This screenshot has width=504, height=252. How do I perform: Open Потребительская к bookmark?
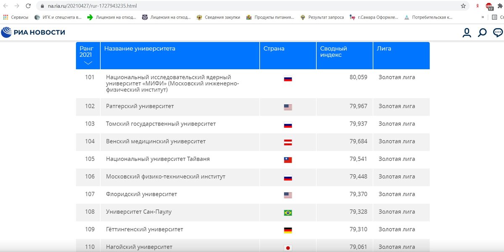pyautogui.click(x=428, y=17)
